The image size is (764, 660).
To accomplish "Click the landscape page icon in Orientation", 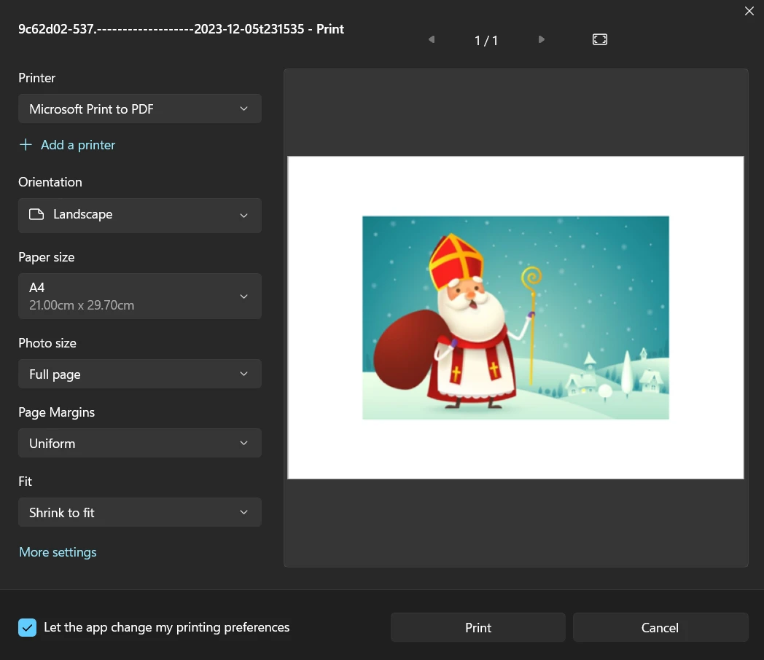I will [36, 215].
